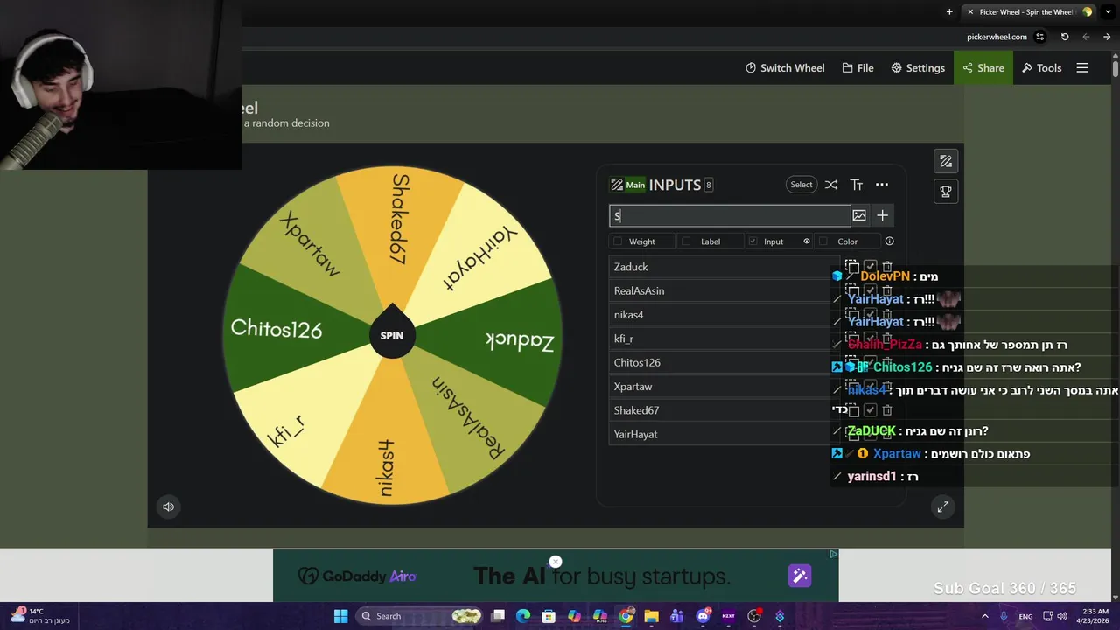
Task: Click the pickerwheel.com address bar
Action: (997, 37)
